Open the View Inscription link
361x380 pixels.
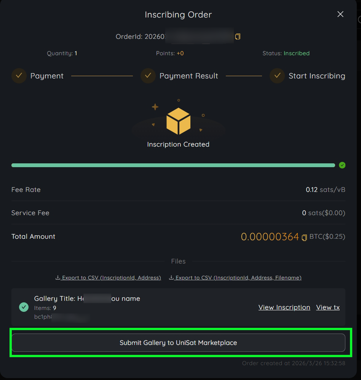tap(284, 307)
